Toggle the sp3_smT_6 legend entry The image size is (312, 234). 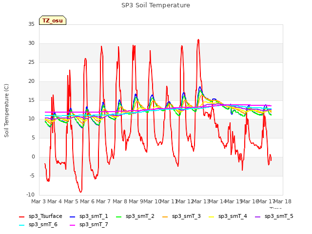point(38,225)
